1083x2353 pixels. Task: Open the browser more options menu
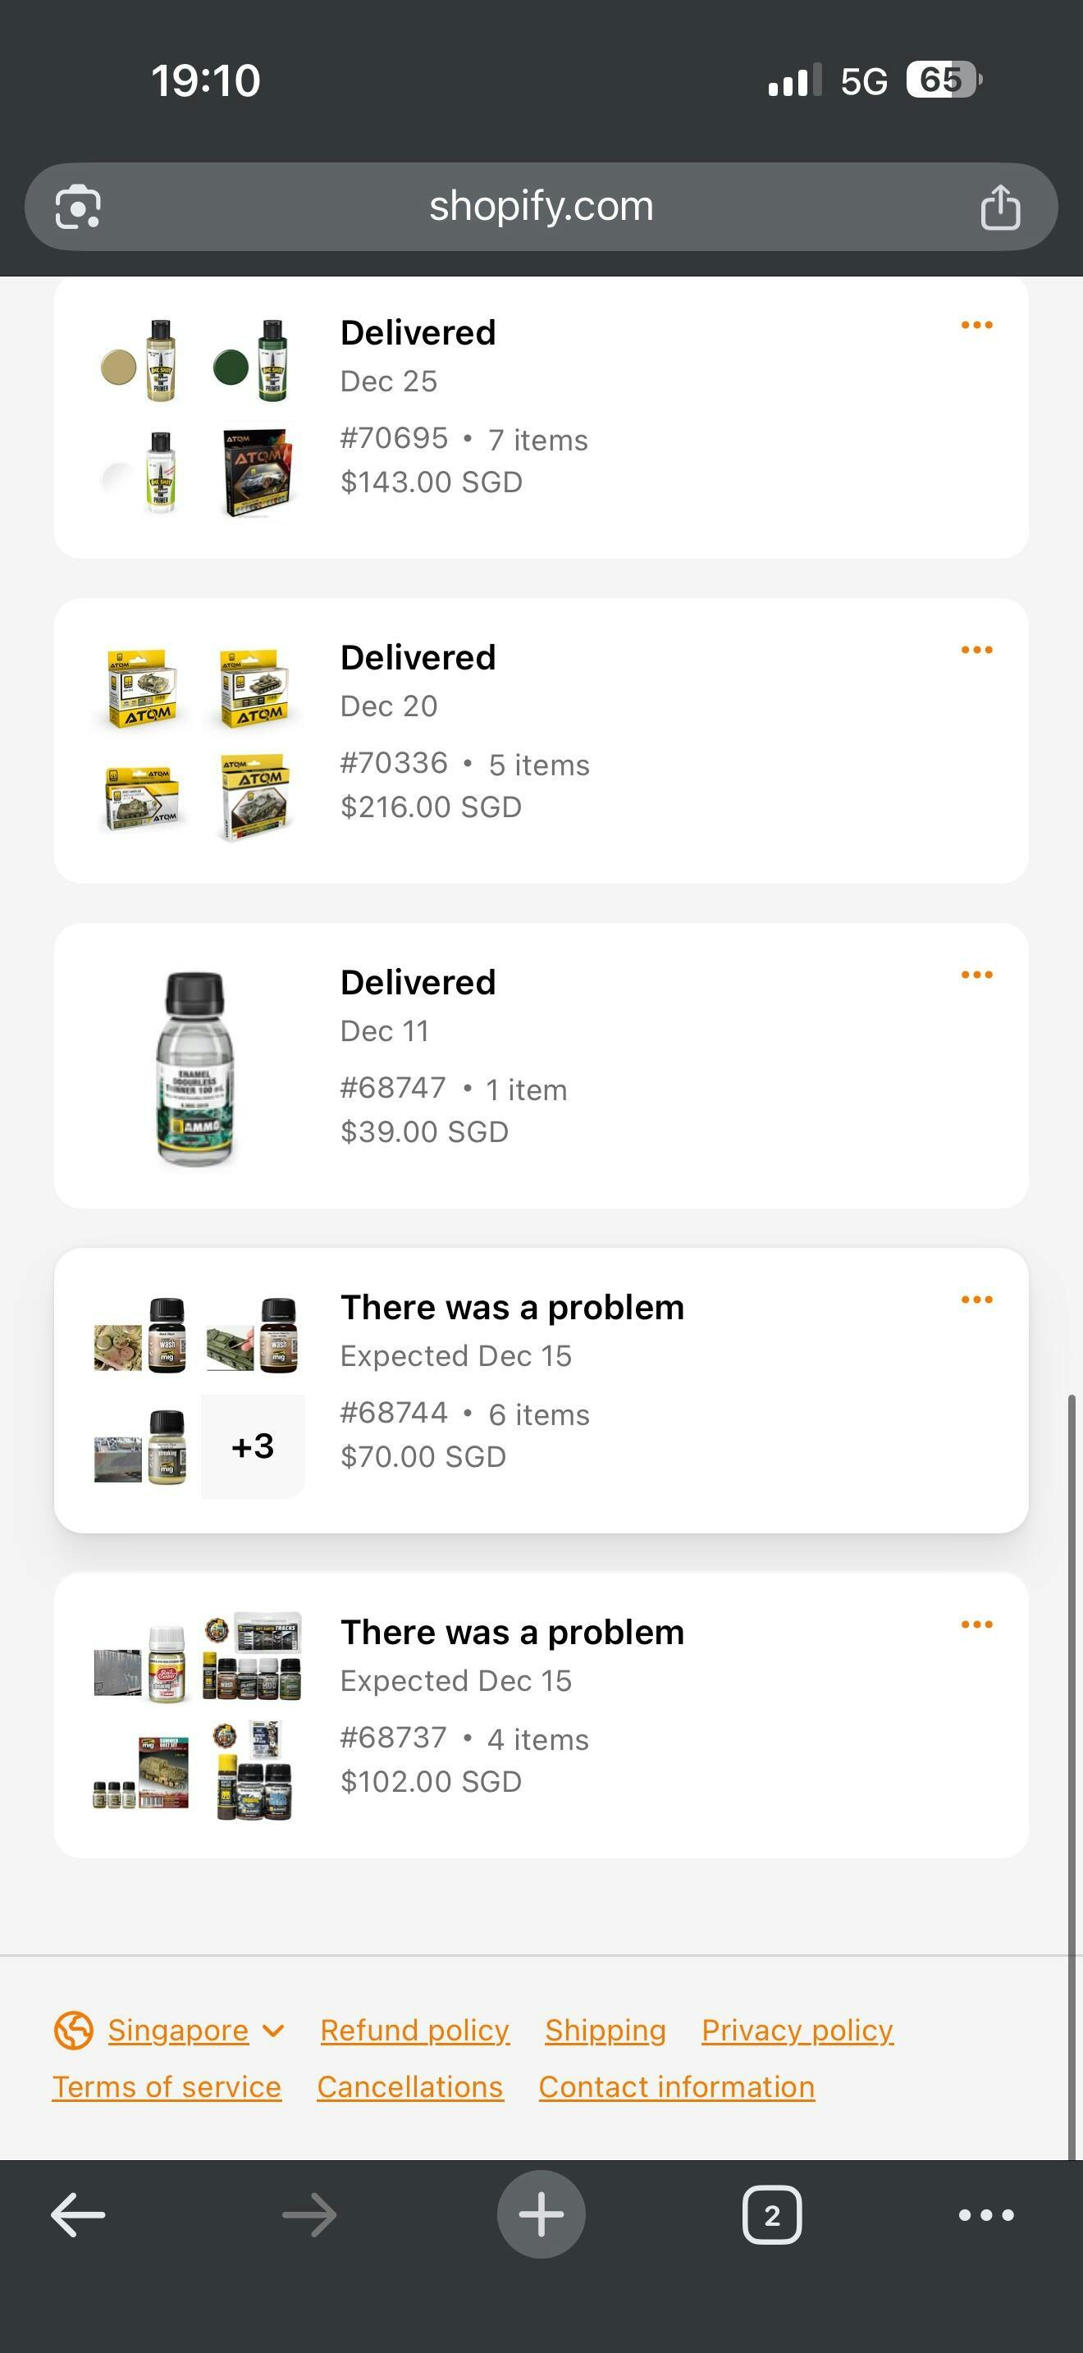(x=985, y=2215)
